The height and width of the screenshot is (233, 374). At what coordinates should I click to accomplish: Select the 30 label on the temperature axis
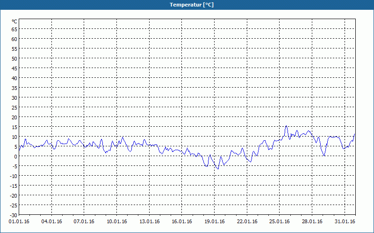point(14,98)
